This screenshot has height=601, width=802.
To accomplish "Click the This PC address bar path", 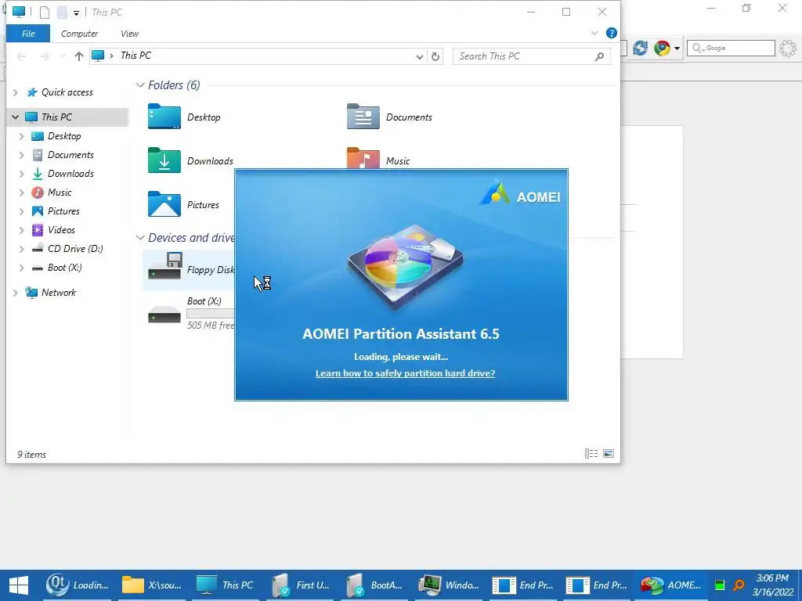I will coord(135,56).
